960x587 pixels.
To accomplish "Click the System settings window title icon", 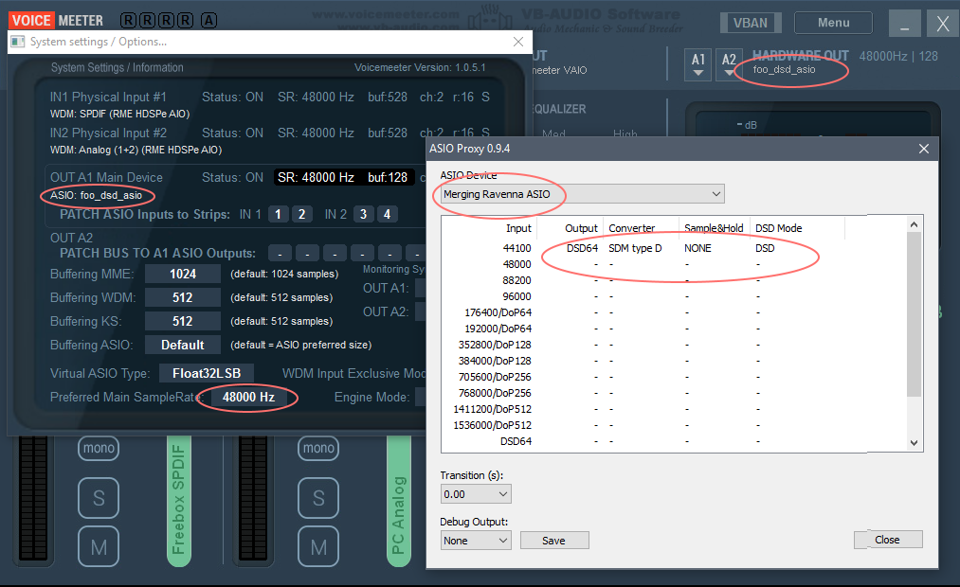I will coord(18,42).
